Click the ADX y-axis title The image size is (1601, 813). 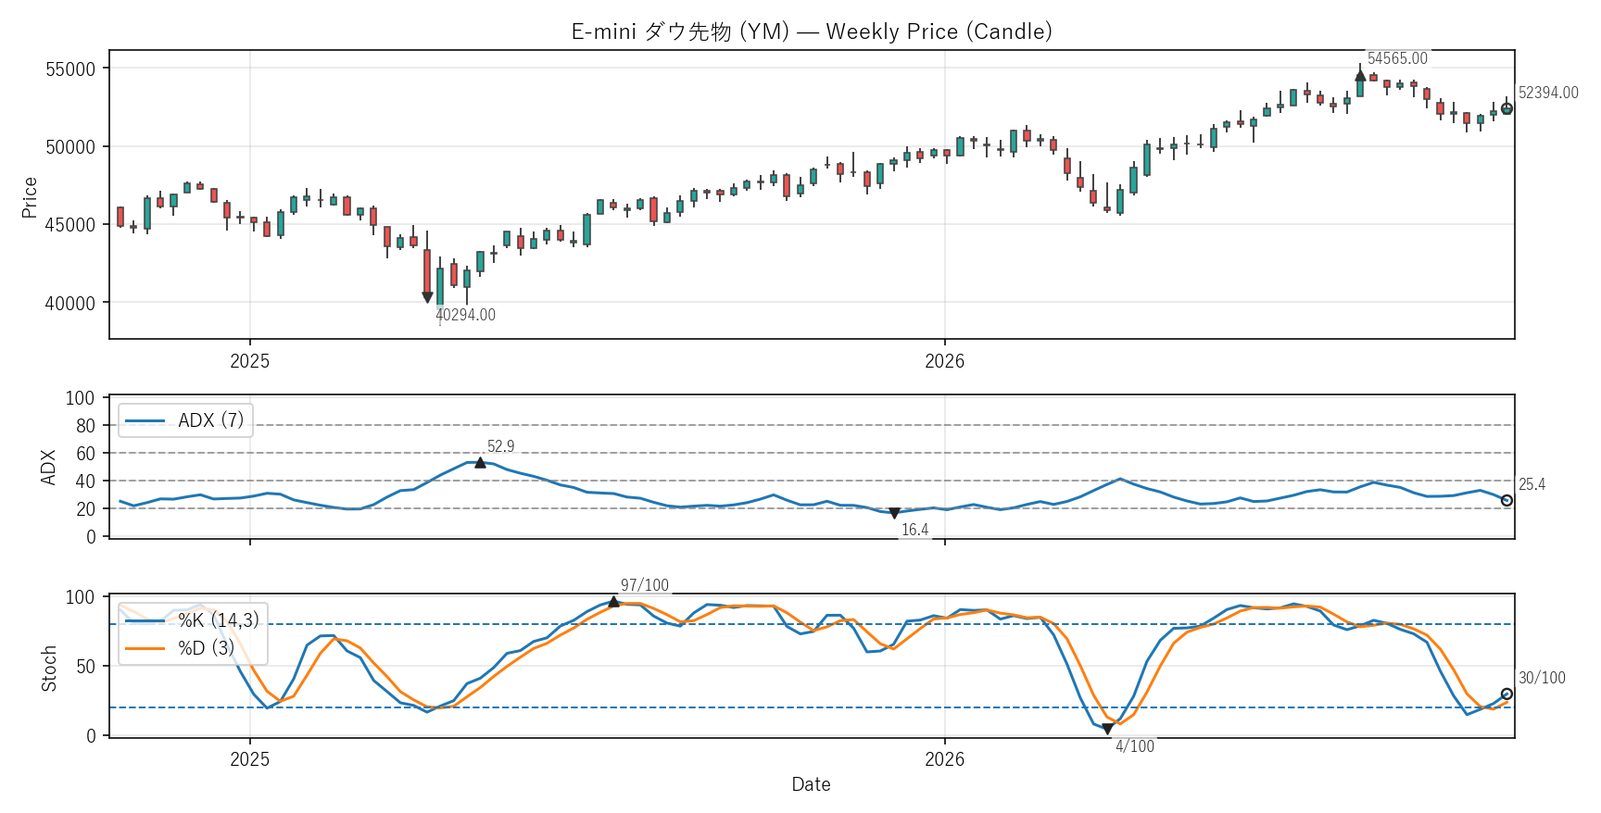coord(49,468)
